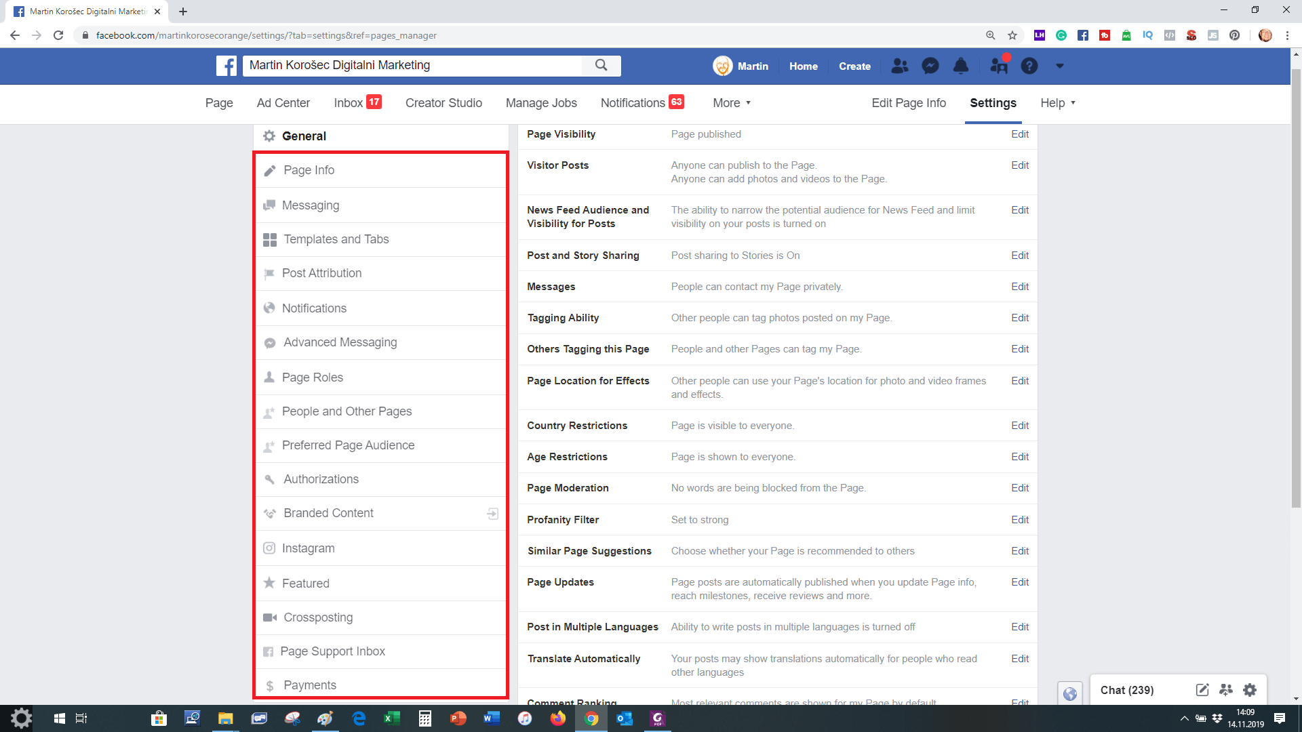Viewport: 1302px width, 732px height.
Task: Edit the Profanity Filter setting
Action: (x=1019, y=520)
